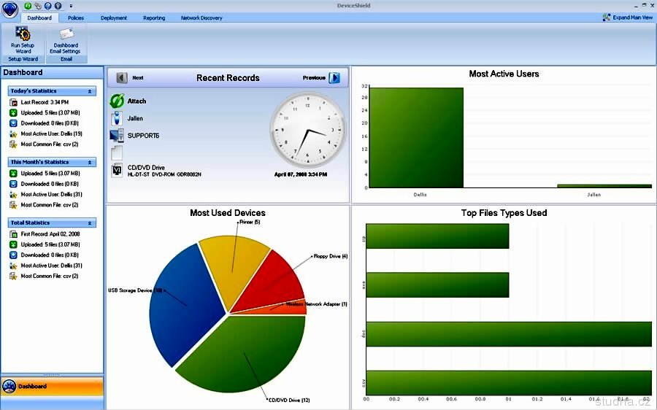Click 'Floppy Drive (4)' pie label
This screenshot has width=657, height=410.
(331, 256)
